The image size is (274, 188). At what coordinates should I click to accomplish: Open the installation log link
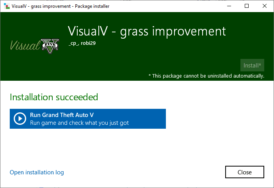coord(37,172)
